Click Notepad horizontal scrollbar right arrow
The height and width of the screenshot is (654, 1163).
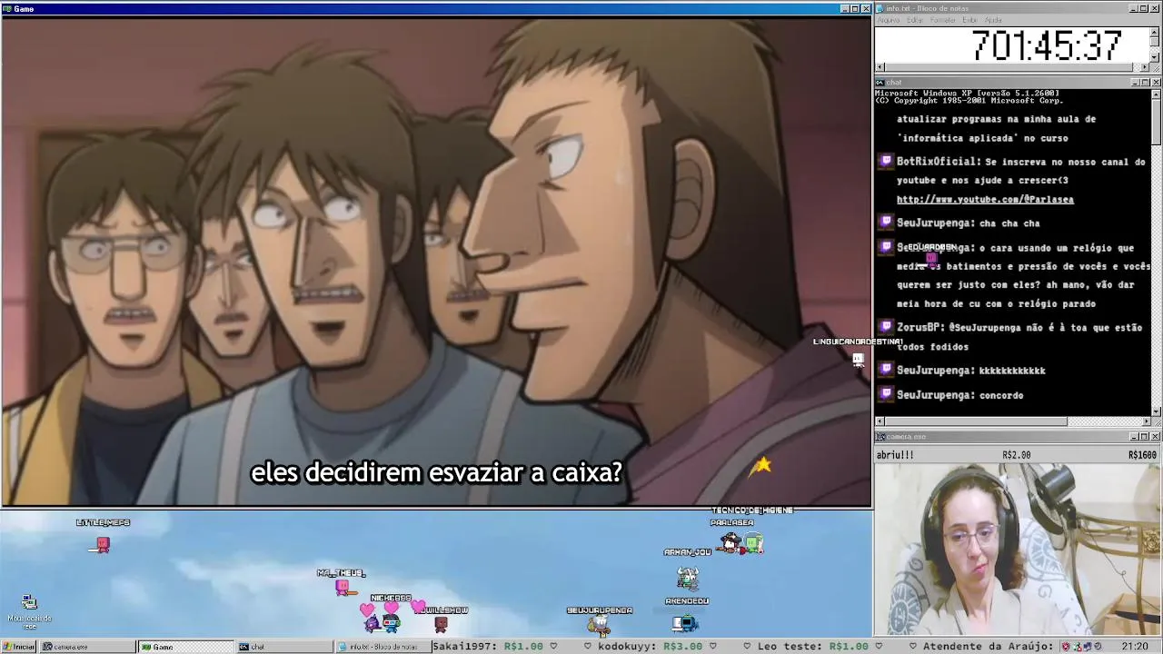(x=1145, y=67)
